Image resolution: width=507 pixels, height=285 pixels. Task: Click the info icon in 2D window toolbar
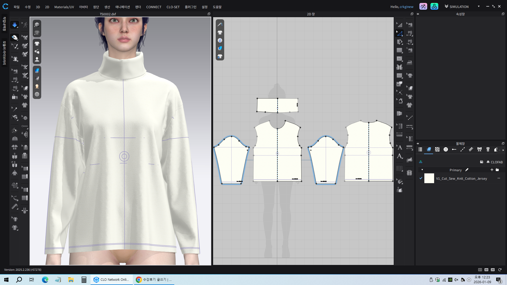[x=220, y=40]
